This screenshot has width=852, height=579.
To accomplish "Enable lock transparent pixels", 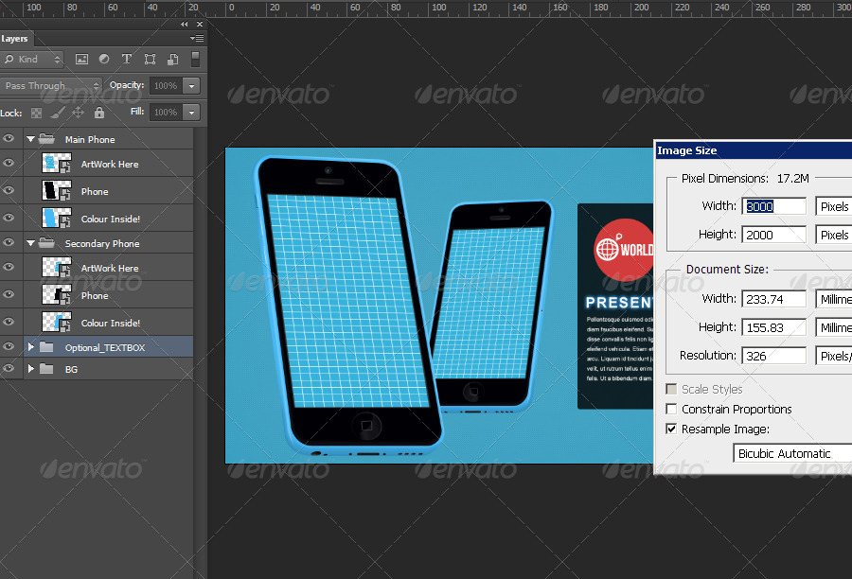I will coord(38,112).
